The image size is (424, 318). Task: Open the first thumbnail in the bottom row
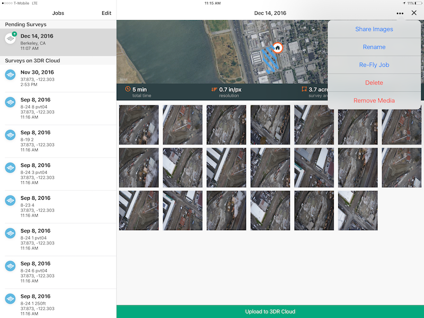coord(139,210)
